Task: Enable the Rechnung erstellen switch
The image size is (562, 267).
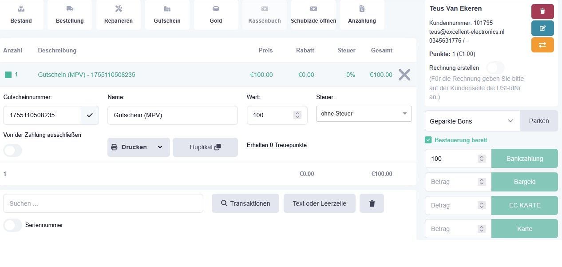Action: pyautogui.click(x=495, y=68)
